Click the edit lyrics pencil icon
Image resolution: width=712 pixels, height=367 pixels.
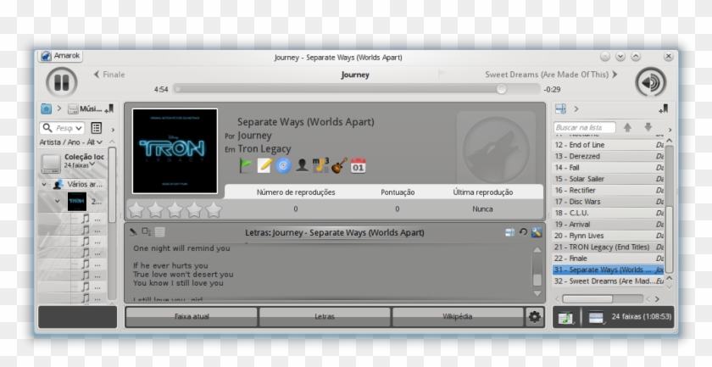[x=133, y=232]
